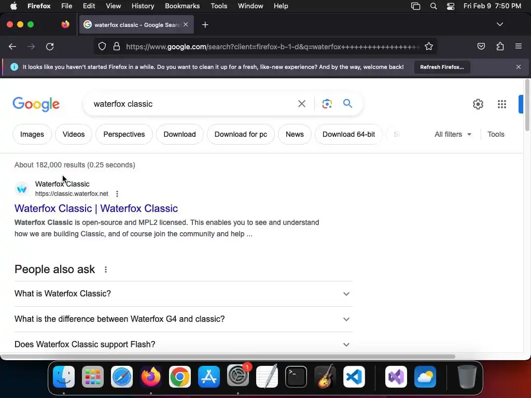The height and width of the screenshot is (398, 531).
Task: Click the pinned Firefox tab icon
Action: [x=65, y=24]
